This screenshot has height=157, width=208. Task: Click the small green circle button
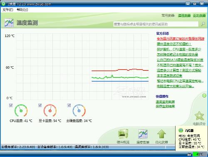(204, 95)
